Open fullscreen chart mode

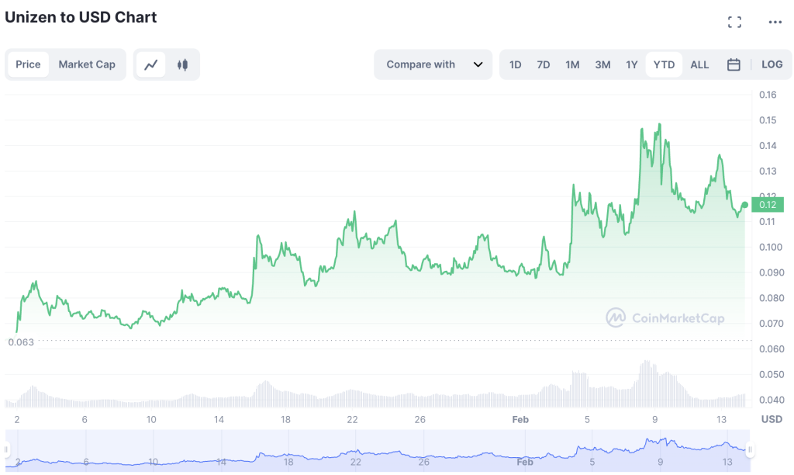(x=734, y=22)
